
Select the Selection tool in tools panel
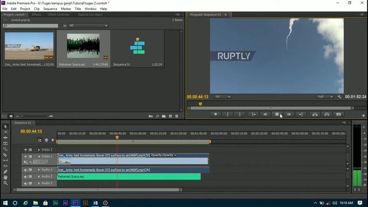[x=6, y=126]
